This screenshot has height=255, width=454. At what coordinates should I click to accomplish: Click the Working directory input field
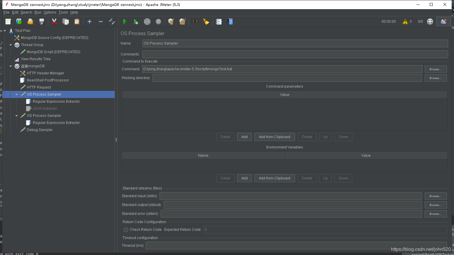pyautogui.click(x=287, y=78)
